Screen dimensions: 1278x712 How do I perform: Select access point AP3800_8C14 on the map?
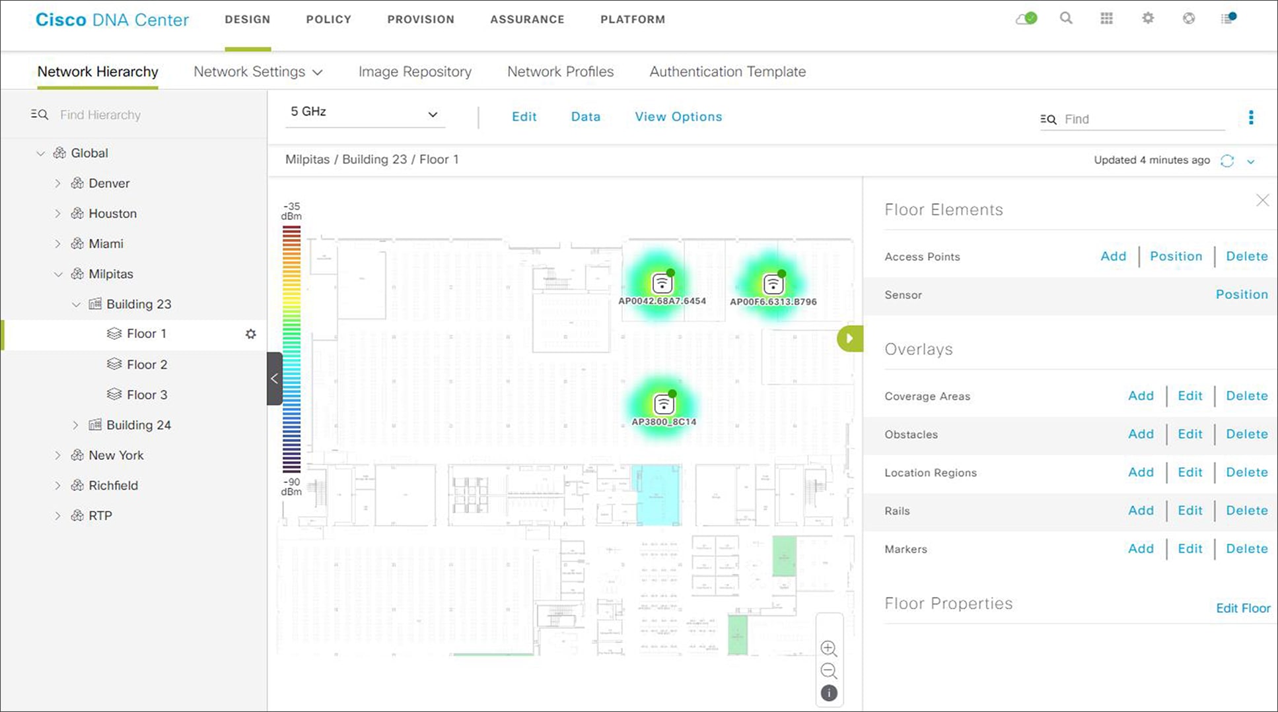pos(663,405)
